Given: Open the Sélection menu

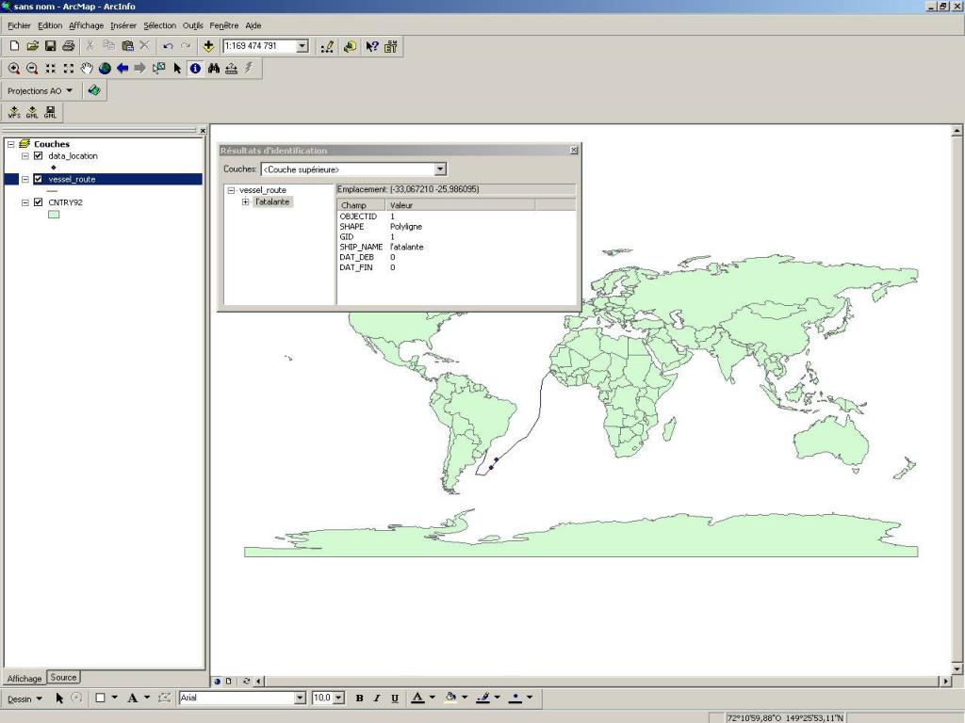Looking at the screenshot, I should 159,25.
